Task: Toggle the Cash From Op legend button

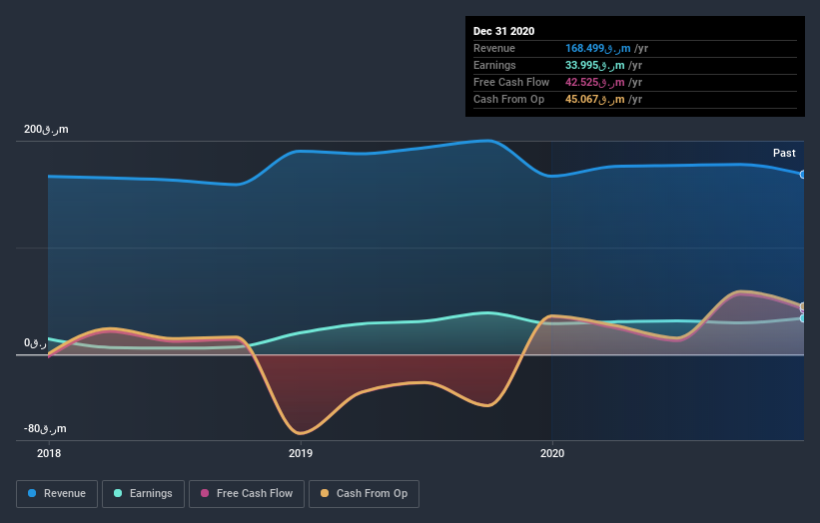Action: [x=364, y=494]
